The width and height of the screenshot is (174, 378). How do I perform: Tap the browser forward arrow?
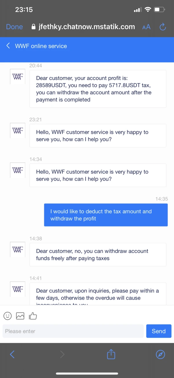point(62,354)
